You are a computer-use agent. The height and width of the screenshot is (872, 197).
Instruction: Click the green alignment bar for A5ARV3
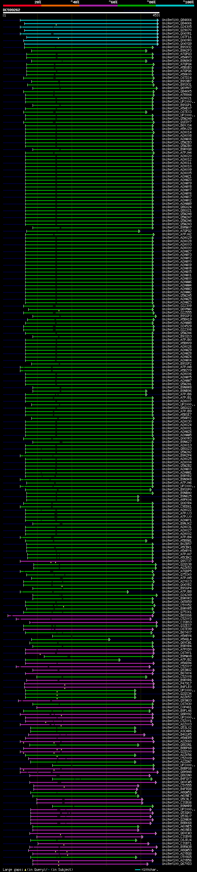[x=90, y=58]
